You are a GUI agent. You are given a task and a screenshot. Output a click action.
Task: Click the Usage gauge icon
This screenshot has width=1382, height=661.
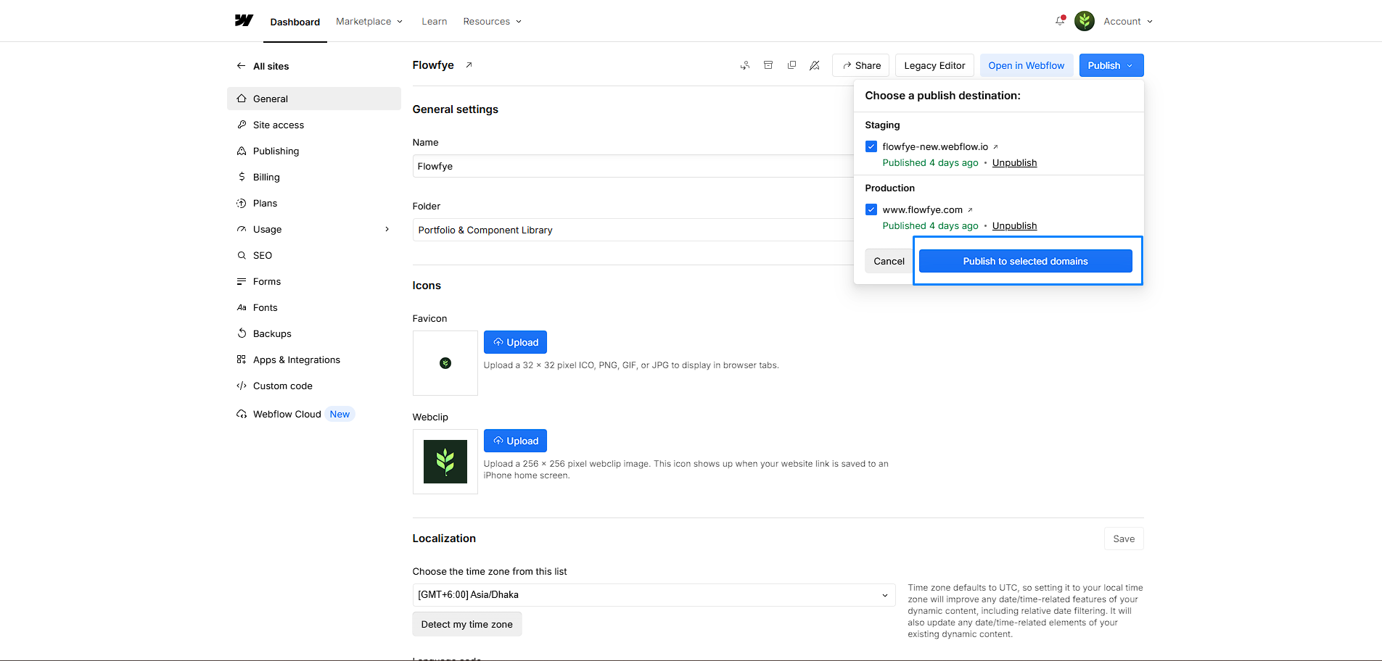pyautogui.click(x=242, y=229)
